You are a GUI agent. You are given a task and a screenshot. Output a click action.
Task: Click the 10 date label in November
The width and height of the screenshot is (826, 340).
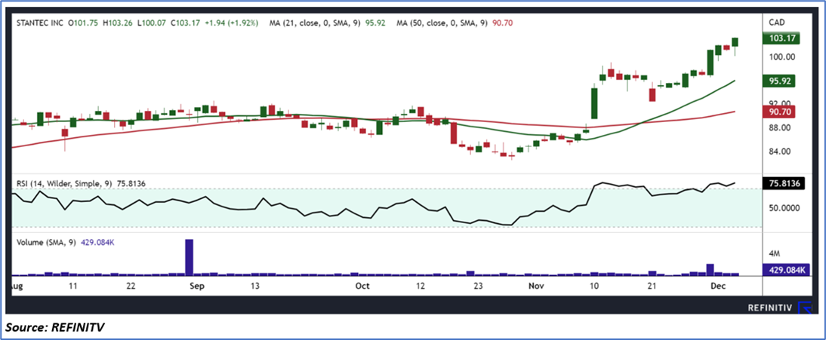click(594, 286)
